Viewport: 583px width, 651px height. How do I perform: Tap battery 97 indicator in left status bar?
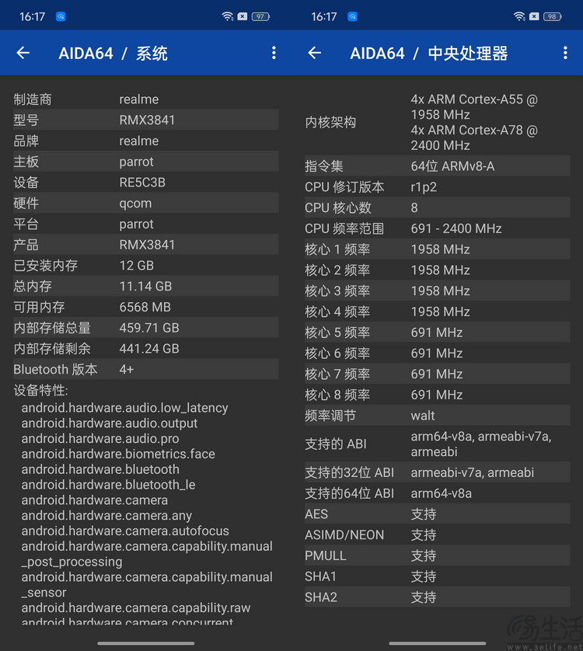pos(260,16)
